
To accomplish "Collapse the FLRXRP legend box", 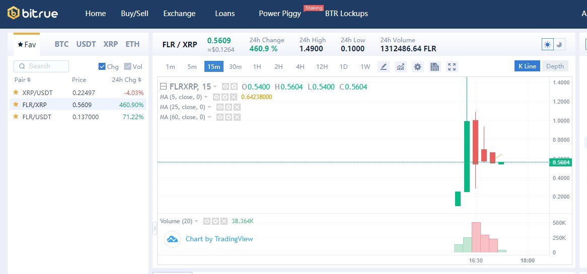I will (x=163, y=86).
